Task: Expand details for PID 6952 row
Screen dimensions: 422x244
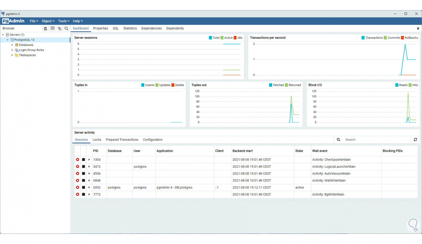Action: pyautogui.click(x=89, y=187)
